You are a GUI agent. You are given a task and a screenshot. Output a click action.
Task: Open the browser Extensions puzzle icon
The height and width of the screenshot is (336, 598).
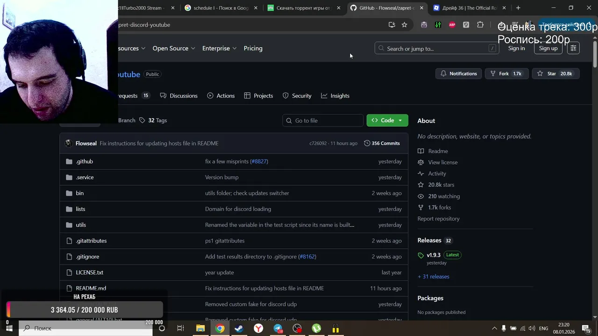click(x=480, y=25)
